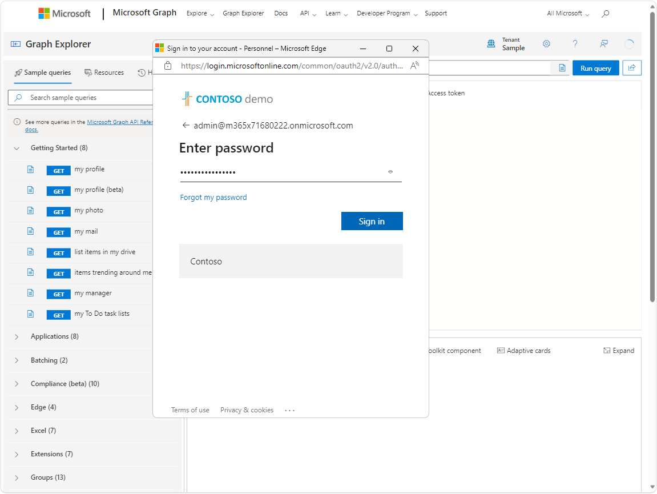This screenshot has height=494, width=657.
Task: Expand the Applications (8) category
Action: [x=17, y=337]
